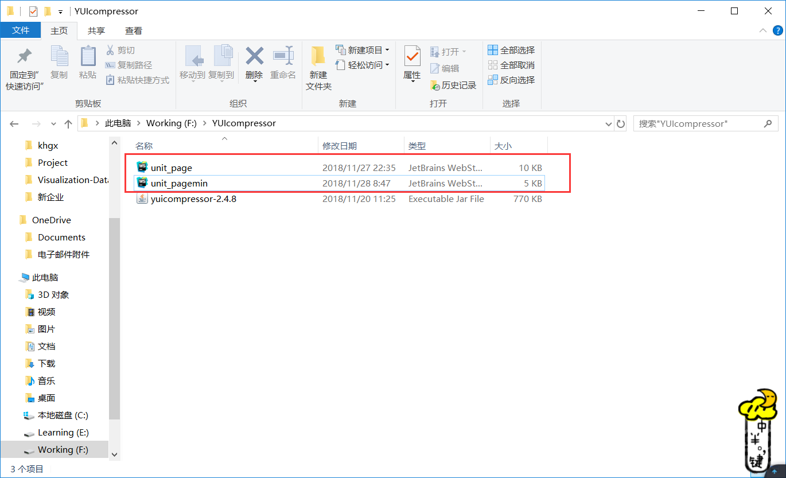Select 3D 对象 in navigation pane

pyautogui.click(x=53, y=295)
